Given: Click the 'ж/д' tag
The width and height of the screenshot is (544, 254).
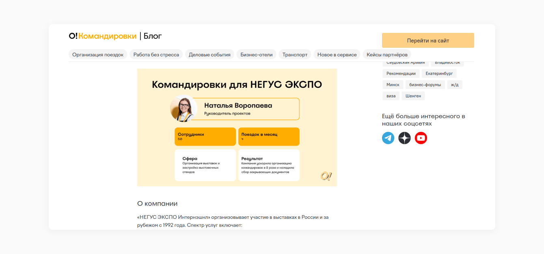Looking at the screenshot, I should pyautogui.click(x=455, y=85).
